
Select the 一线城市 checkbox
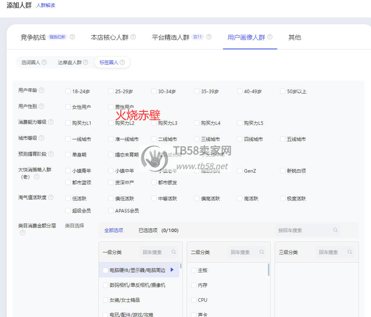click(x=68, y=139)
